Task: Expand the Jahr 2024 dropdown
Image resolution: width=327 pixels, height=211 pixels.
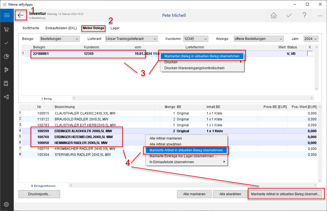Action: (x=311, y=39)
